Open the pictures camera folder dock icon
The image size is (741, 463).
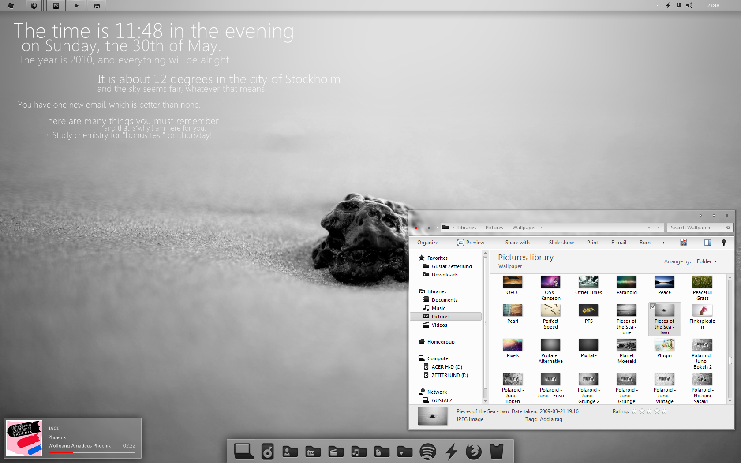click(x=313, y=452)
